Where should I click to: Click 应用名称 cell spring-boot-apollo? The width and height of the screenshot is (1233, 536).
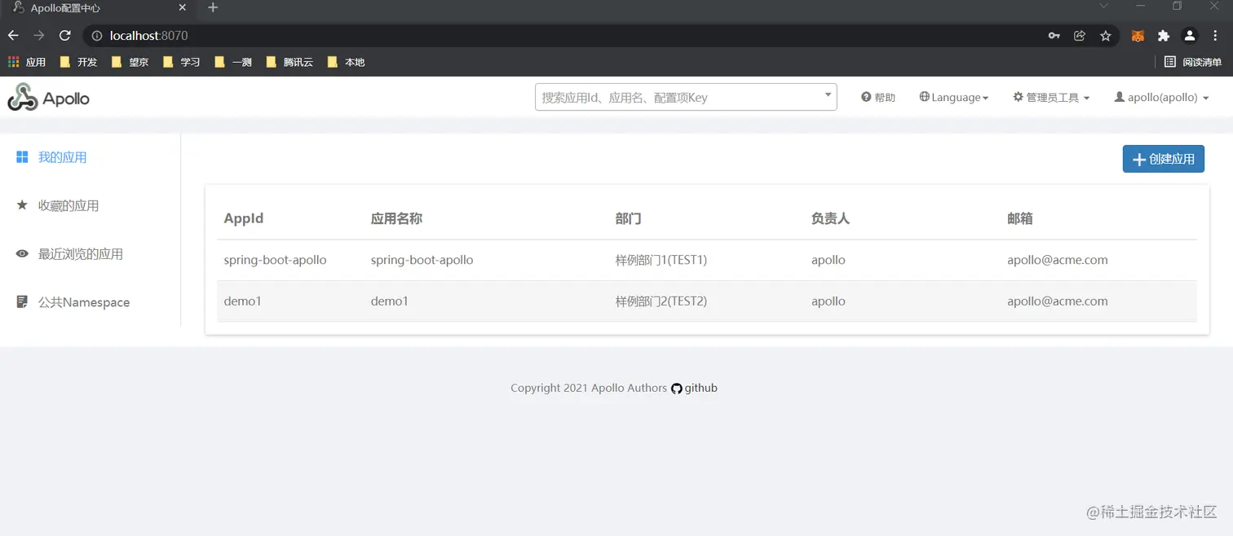[x=422, y=260]
